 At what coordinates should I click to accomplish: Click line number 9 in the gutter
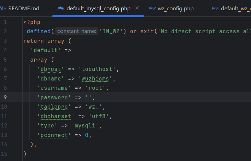coord(5,97)
